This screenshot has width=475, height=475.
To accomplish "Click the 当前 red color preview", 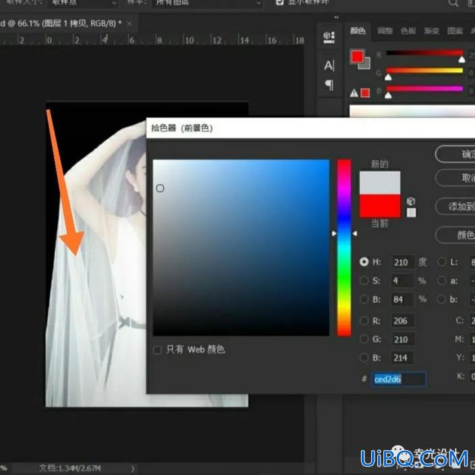I will (x=380, y=206).
